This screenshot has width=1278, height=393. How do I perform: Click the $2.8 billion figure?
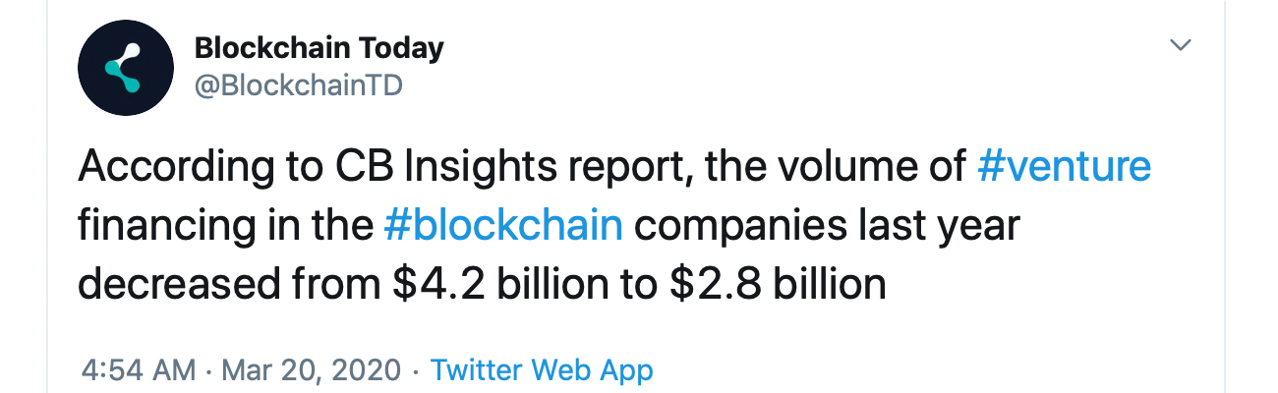[x=777, y=284]
